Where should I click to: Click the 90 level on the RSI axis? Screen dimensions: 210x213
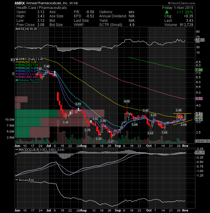point(198,31)
